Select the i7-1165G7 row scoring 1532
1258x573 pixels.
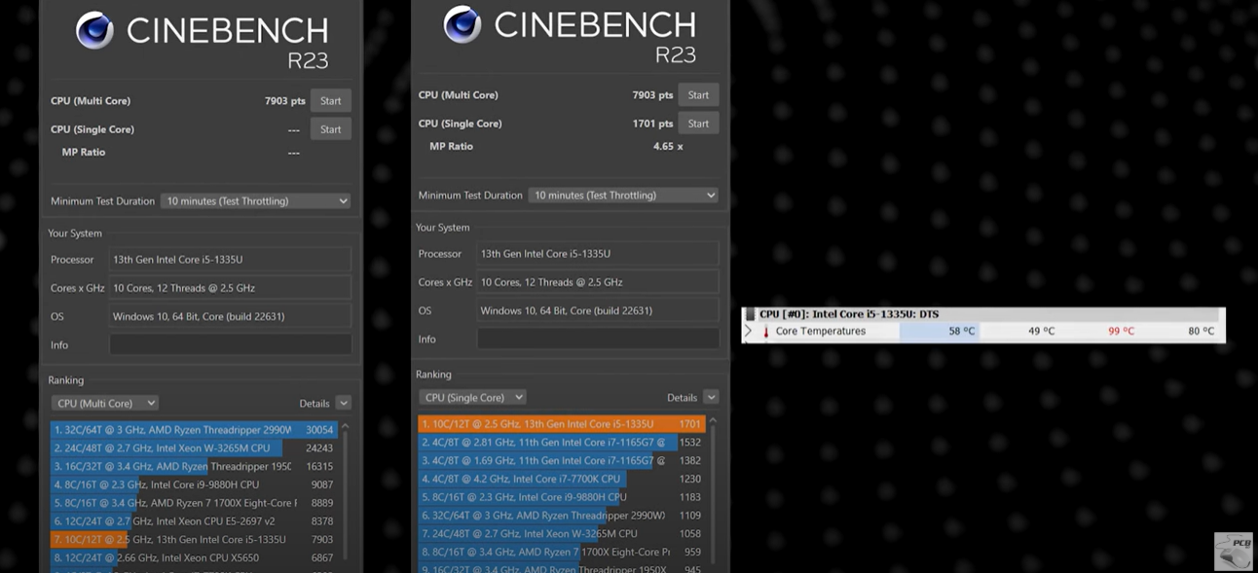coord(561,443)
